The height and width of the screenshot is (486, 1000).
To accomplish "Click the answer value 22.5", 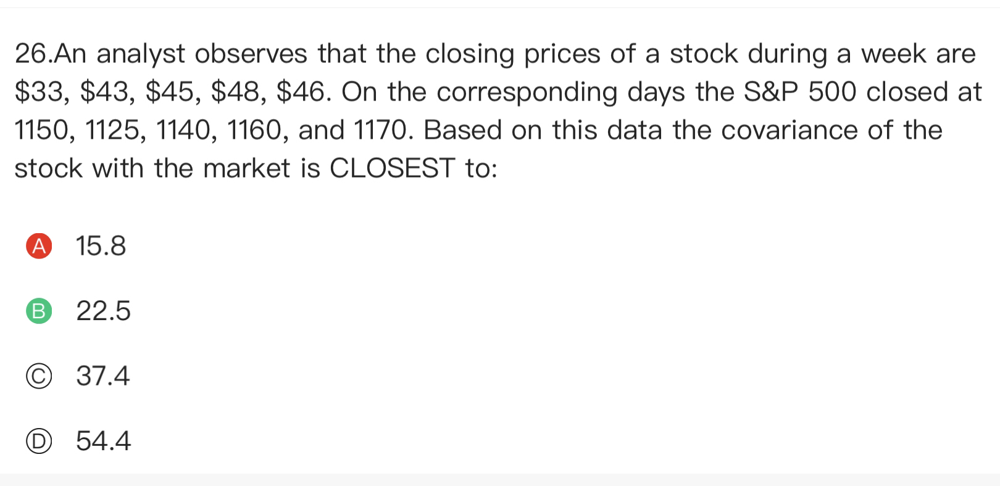I will point(103,311).
